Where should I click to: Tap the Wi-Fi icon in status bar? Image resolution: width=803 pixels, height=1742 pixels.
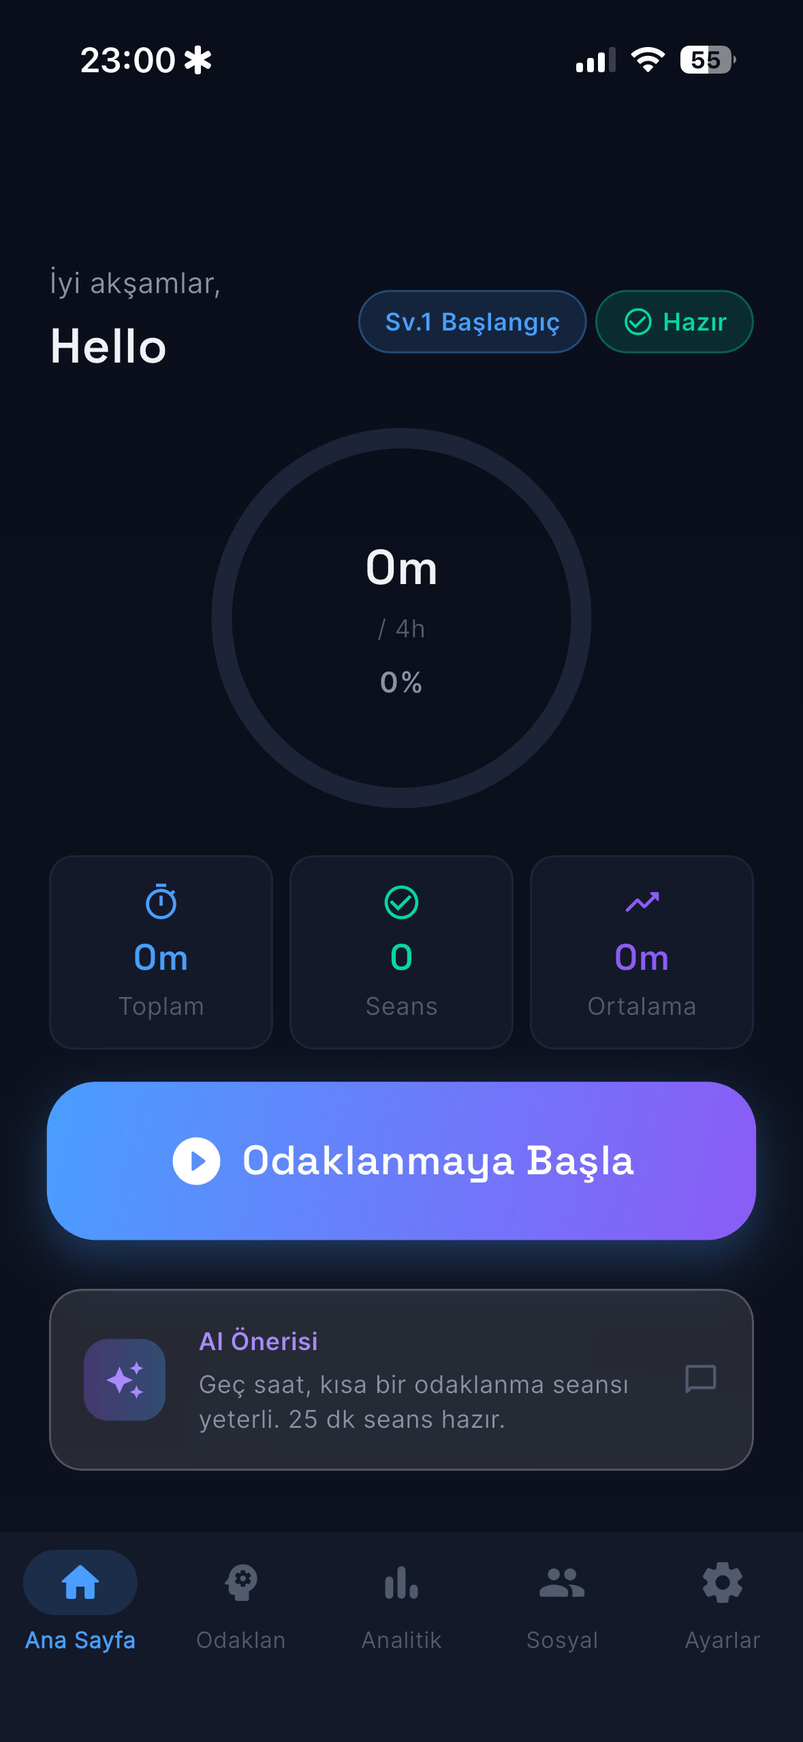point(648,60)
